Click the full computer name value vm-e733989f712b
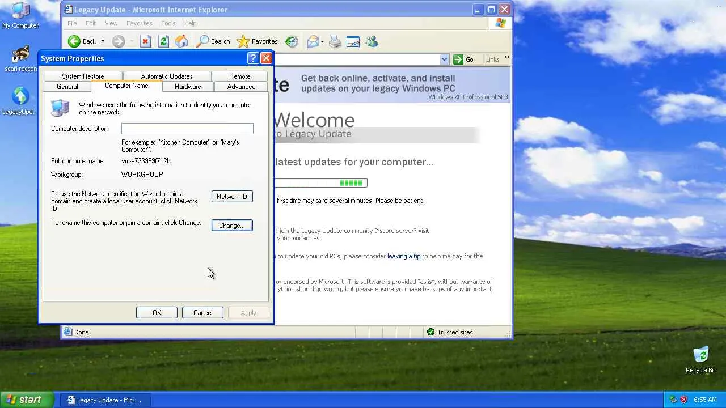Screen dimensions: 726x408 click(x=146, y=161)
